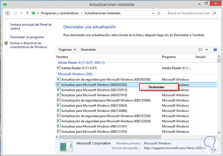
Task: Click the Control Panel window icon in title bar
Action: pos(4,4)
